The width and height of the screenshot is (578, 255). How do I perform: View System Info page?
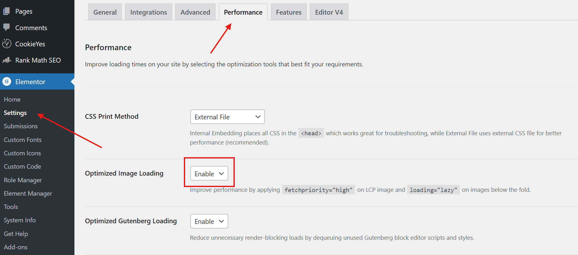click(20, 220)
